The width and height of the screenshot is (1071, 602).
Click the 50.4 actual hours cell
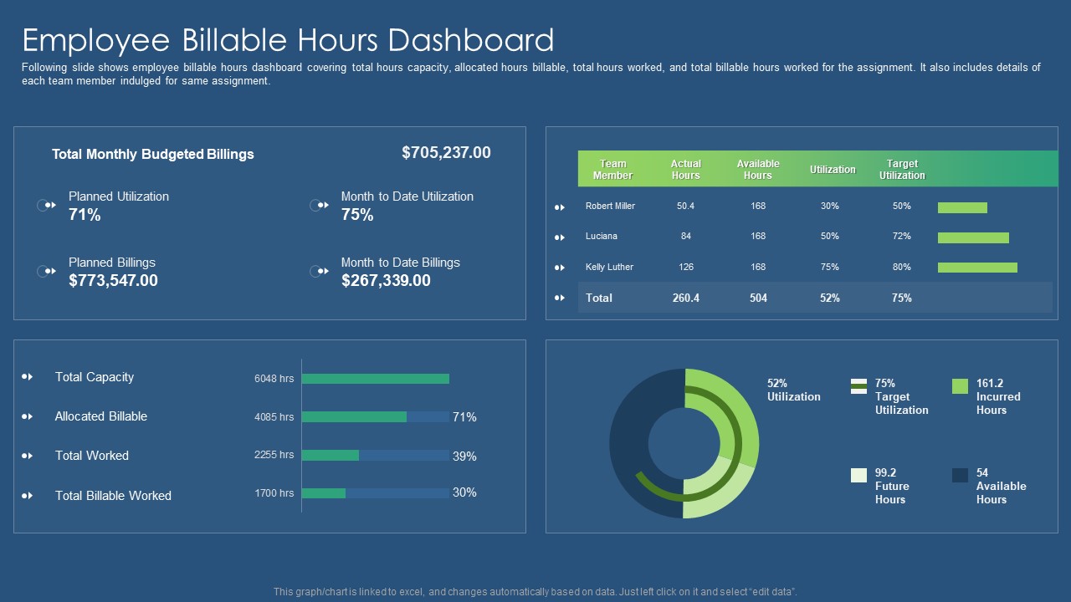click(686, 207)
